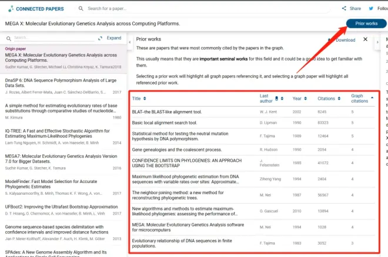Image resolution: width=388 pixels, height=257 pixels.
Task: Select the ModelFinder paper entry
Action: click(63, 187)
